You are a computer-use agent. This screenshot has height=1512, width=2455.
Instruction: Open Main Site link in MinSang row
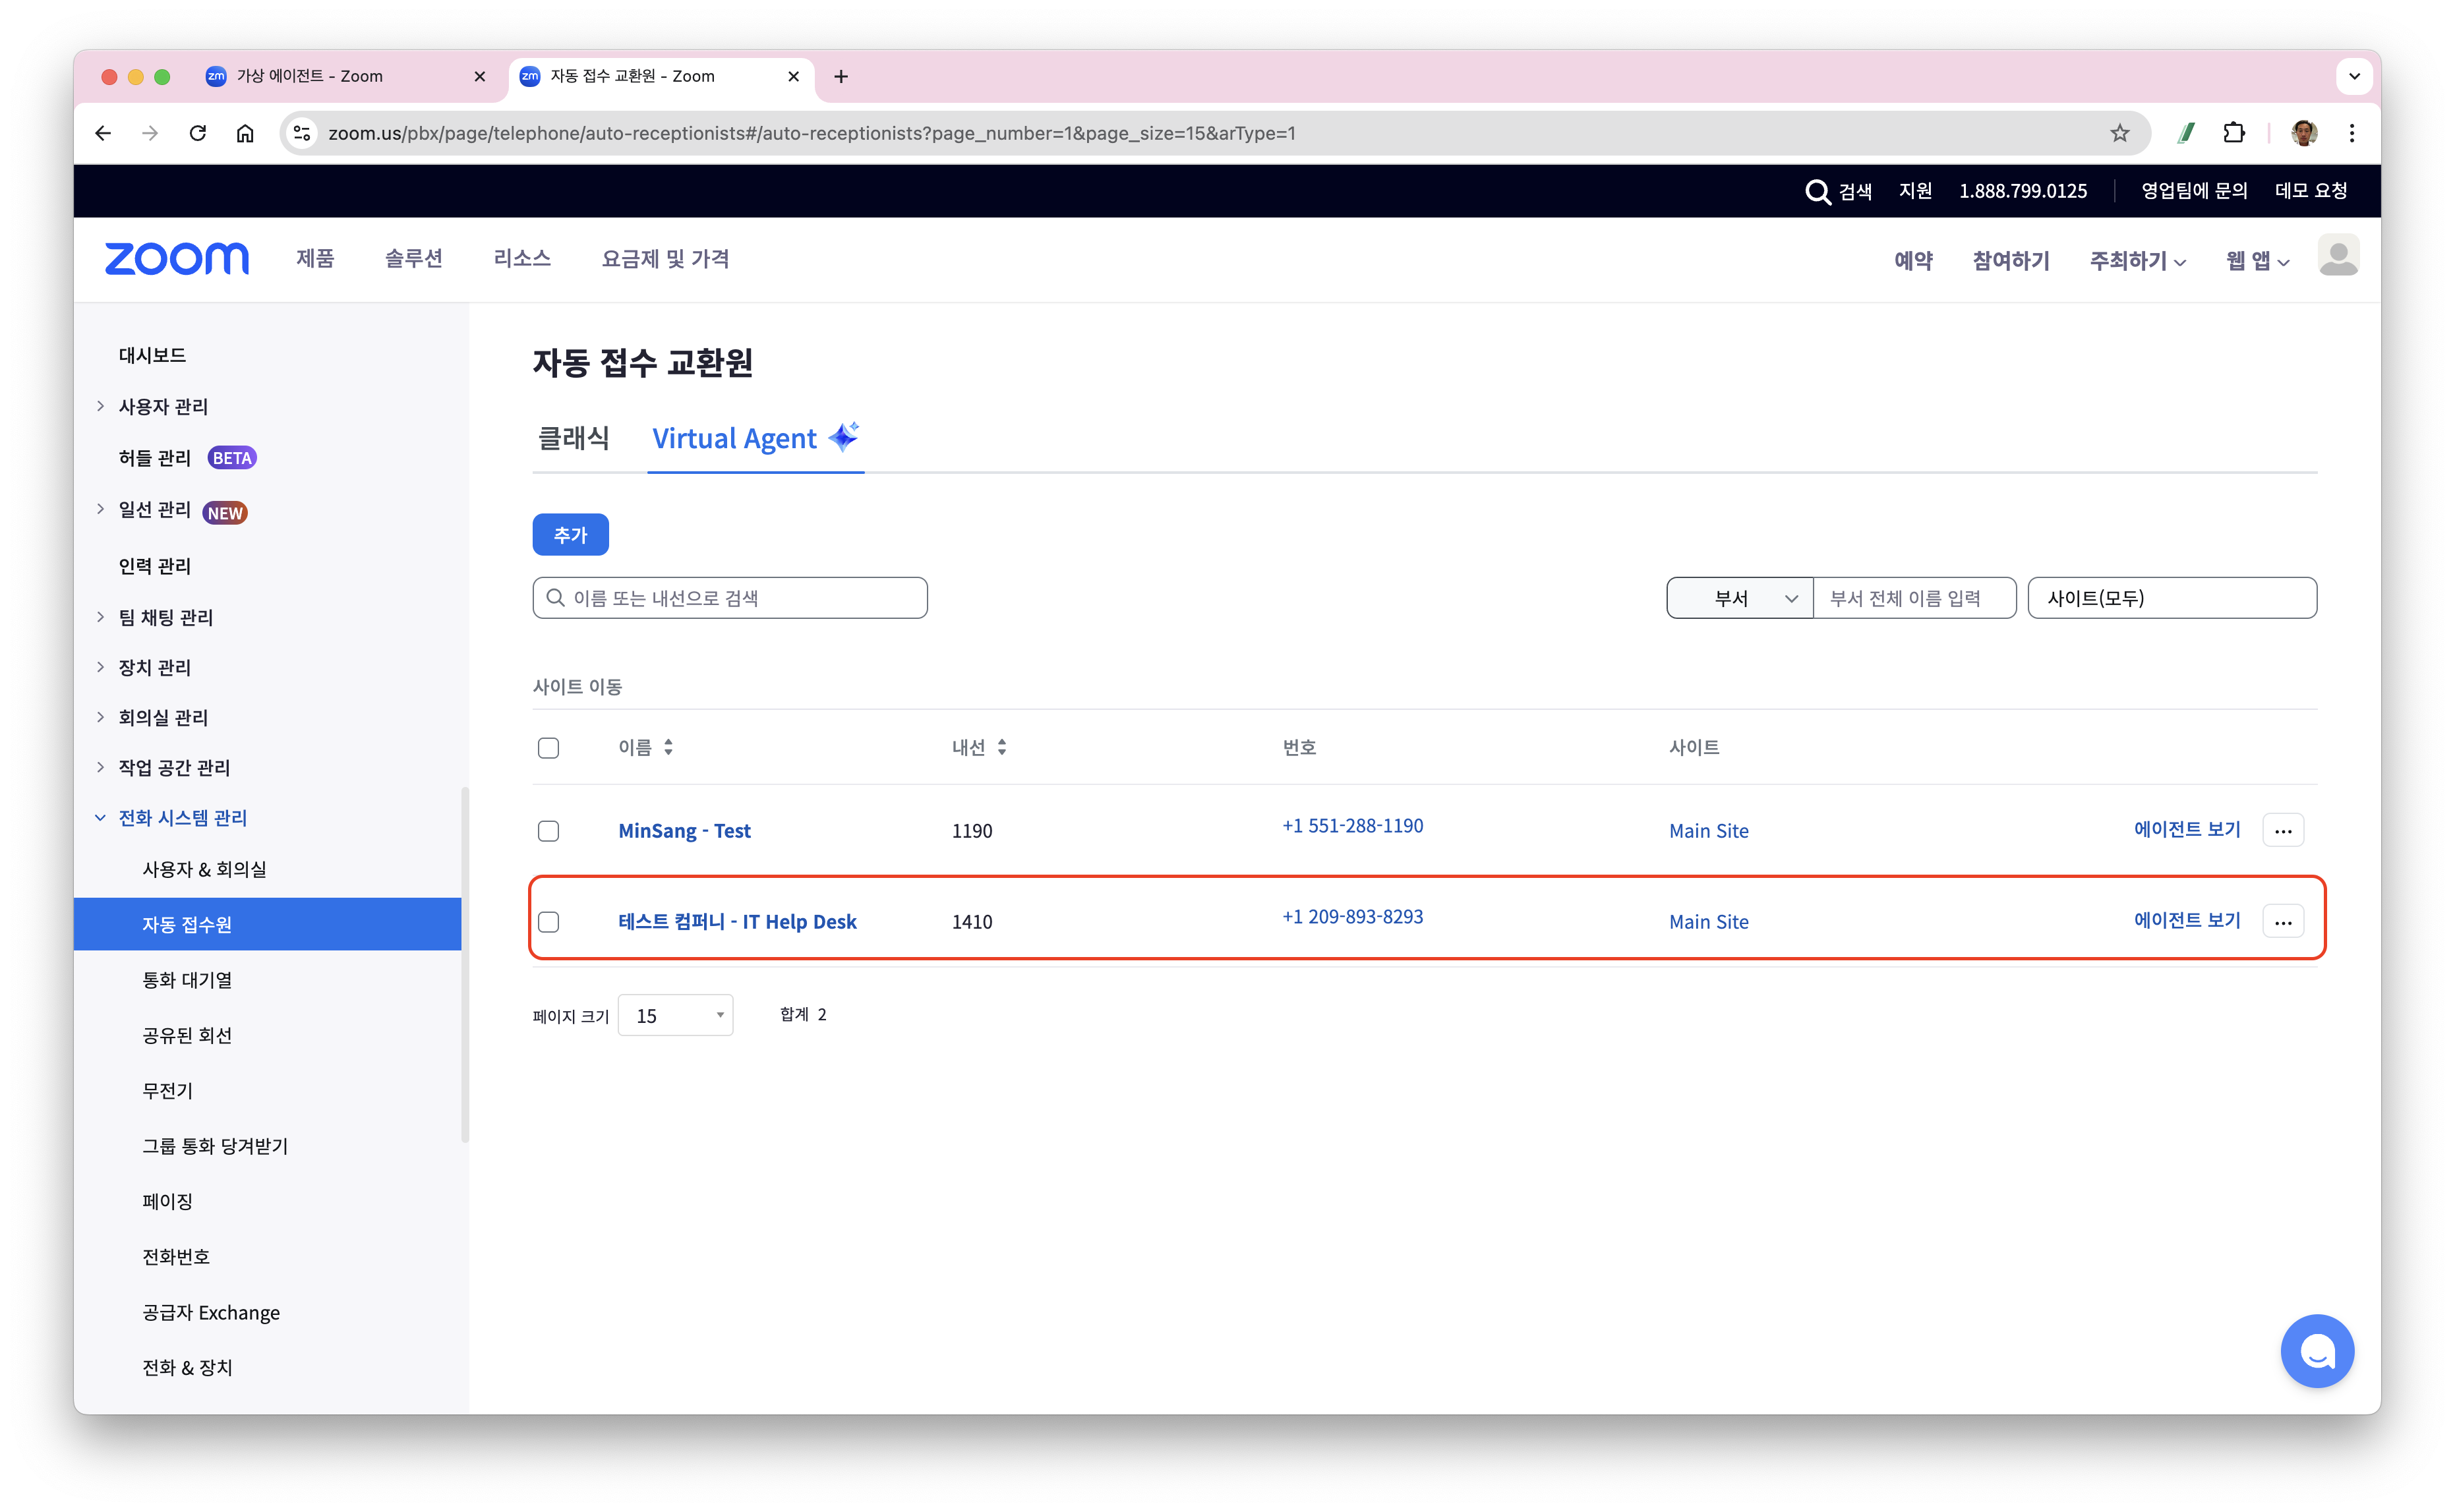click(1708, 830)
